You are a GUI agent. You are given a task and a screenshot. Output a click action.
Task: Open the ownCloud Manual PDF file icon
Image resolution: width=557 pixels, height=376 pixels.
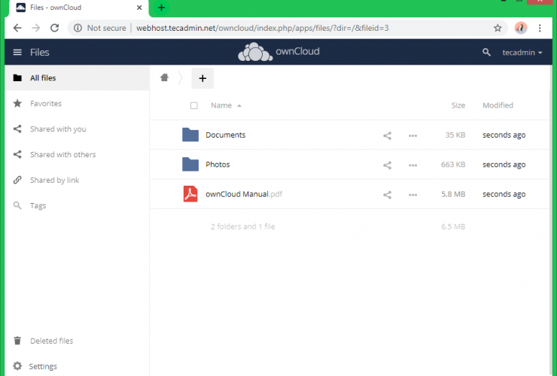click(x=190, y=194)
